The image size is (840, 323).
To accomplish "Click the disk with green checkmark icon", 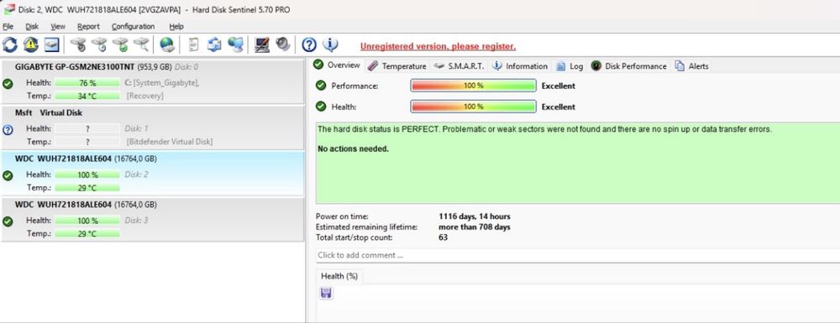I will coord(120,44).
